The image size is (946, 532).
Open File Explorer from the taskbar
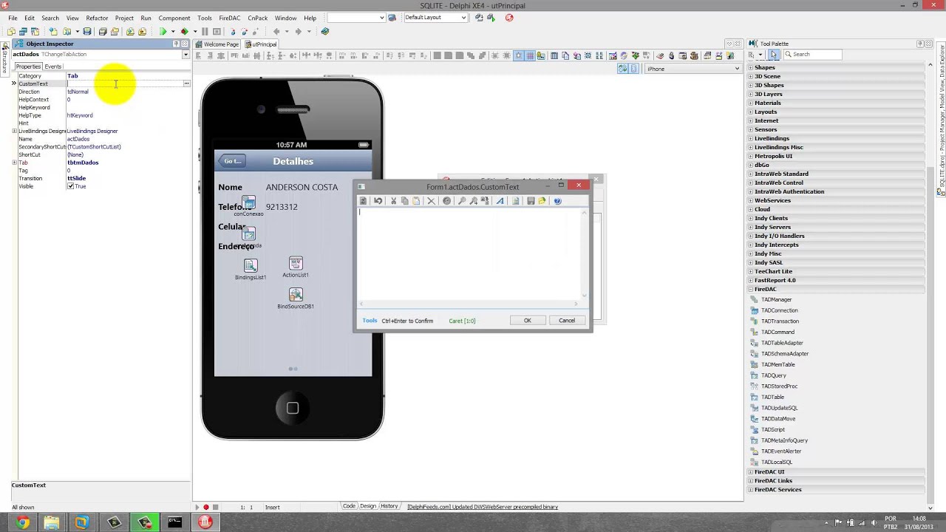coord(52,522)
